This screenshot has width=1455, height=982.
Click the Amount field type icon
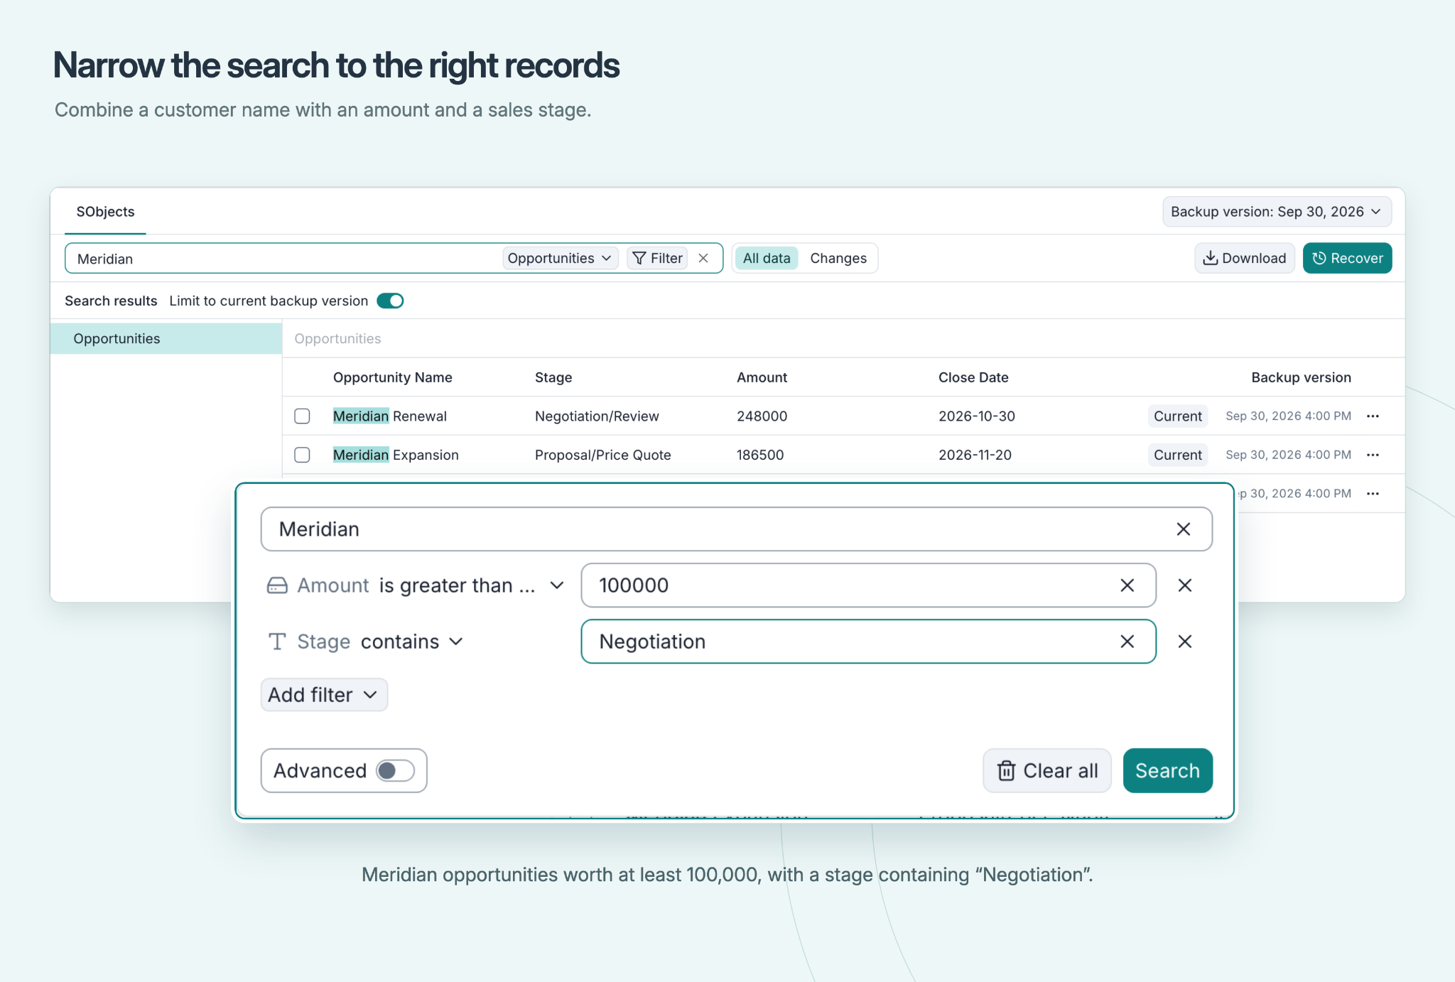[277, 586]
